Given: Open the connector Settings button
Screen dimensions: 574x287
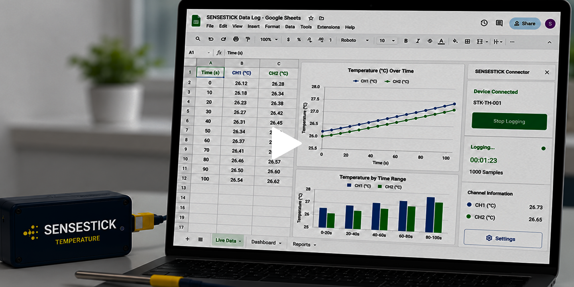Looking at the screenshot, I should pos(503,239).
